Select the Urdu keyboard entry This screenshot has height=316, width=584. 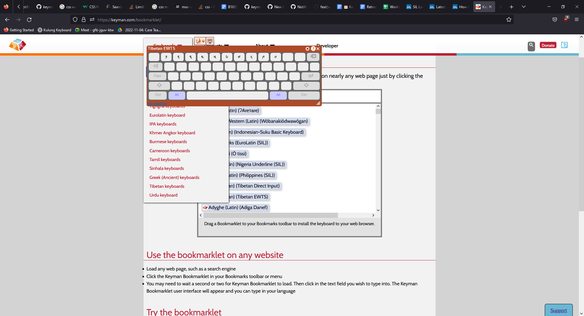point(164,195)
